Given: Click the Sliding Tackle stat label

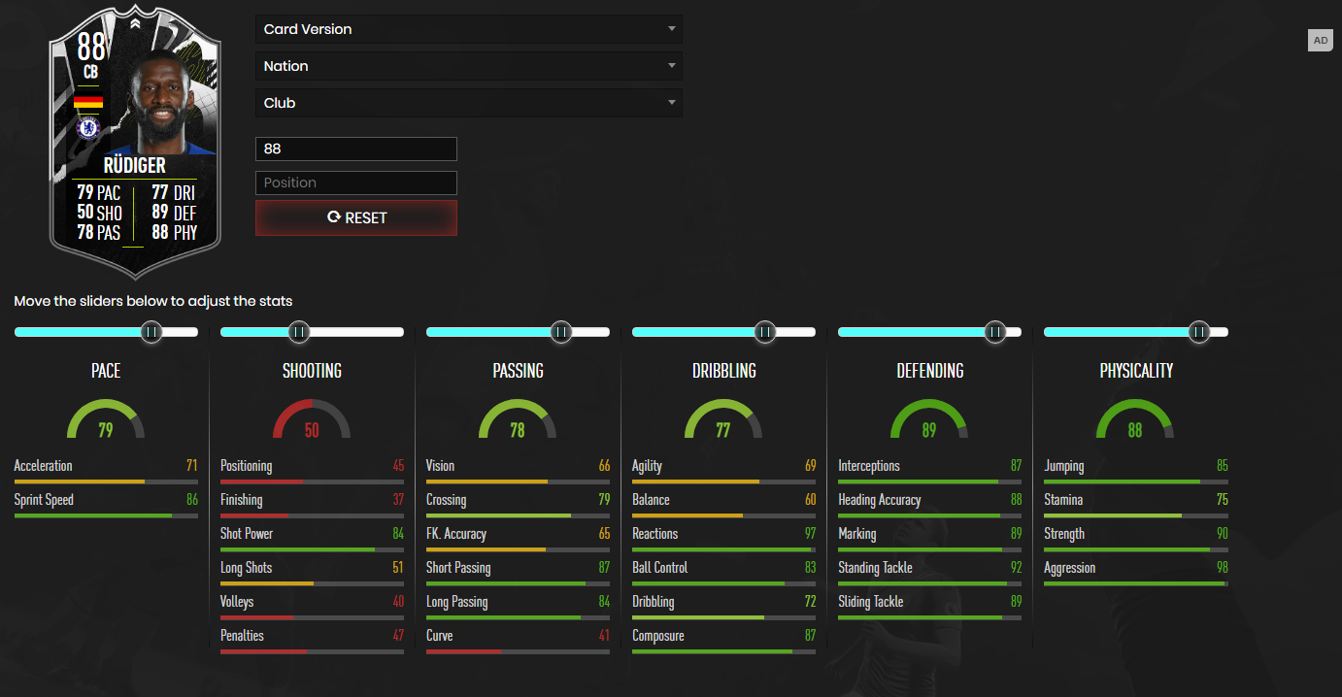Looking at the screenshot, I should click(x=871, y=602).
